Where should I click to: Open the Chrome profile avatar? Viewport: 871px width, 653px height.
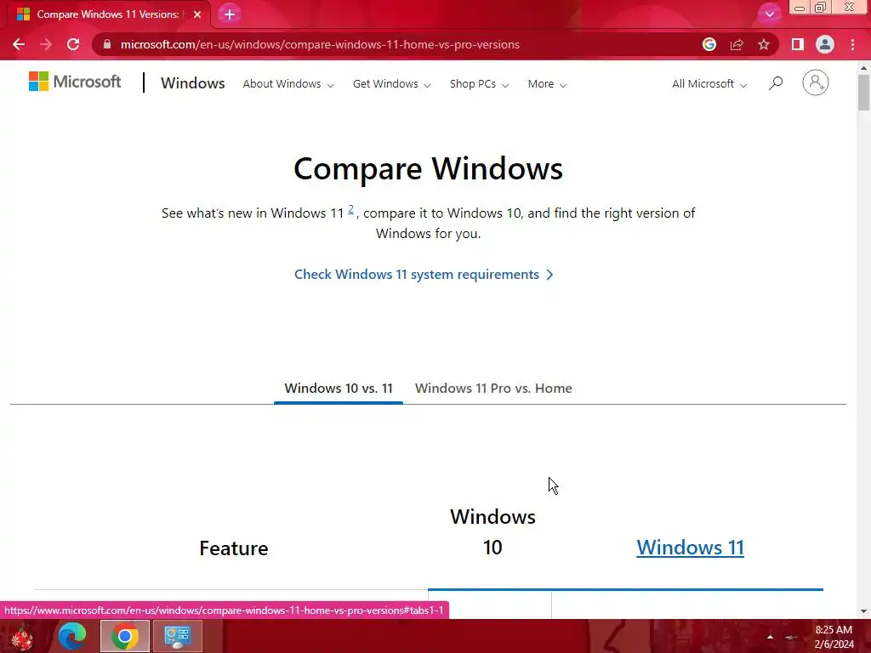tap(825, 44)
